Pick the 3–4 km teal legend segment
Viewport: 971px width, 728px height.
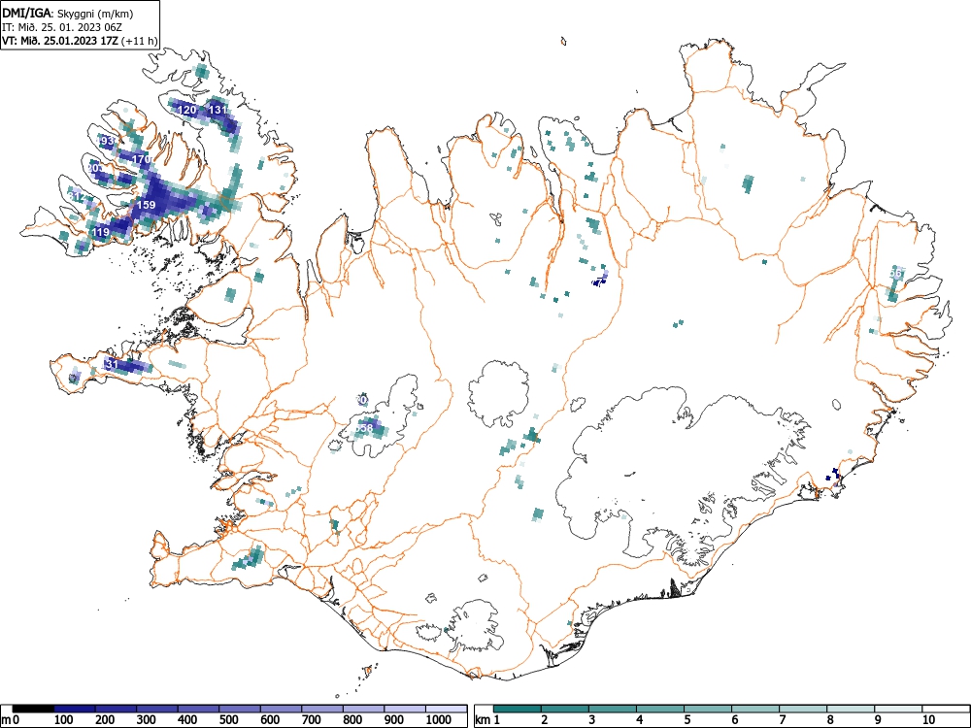tap(613, 709)
